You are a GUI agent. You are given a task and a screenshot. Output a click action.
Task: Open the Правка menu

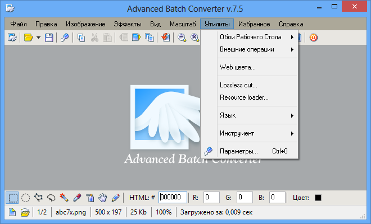(46, 24)
